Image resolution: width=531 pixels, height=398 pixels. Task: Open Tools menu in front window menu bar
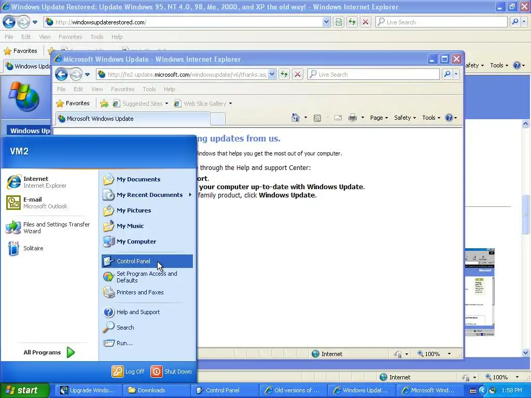click(149, 89)
